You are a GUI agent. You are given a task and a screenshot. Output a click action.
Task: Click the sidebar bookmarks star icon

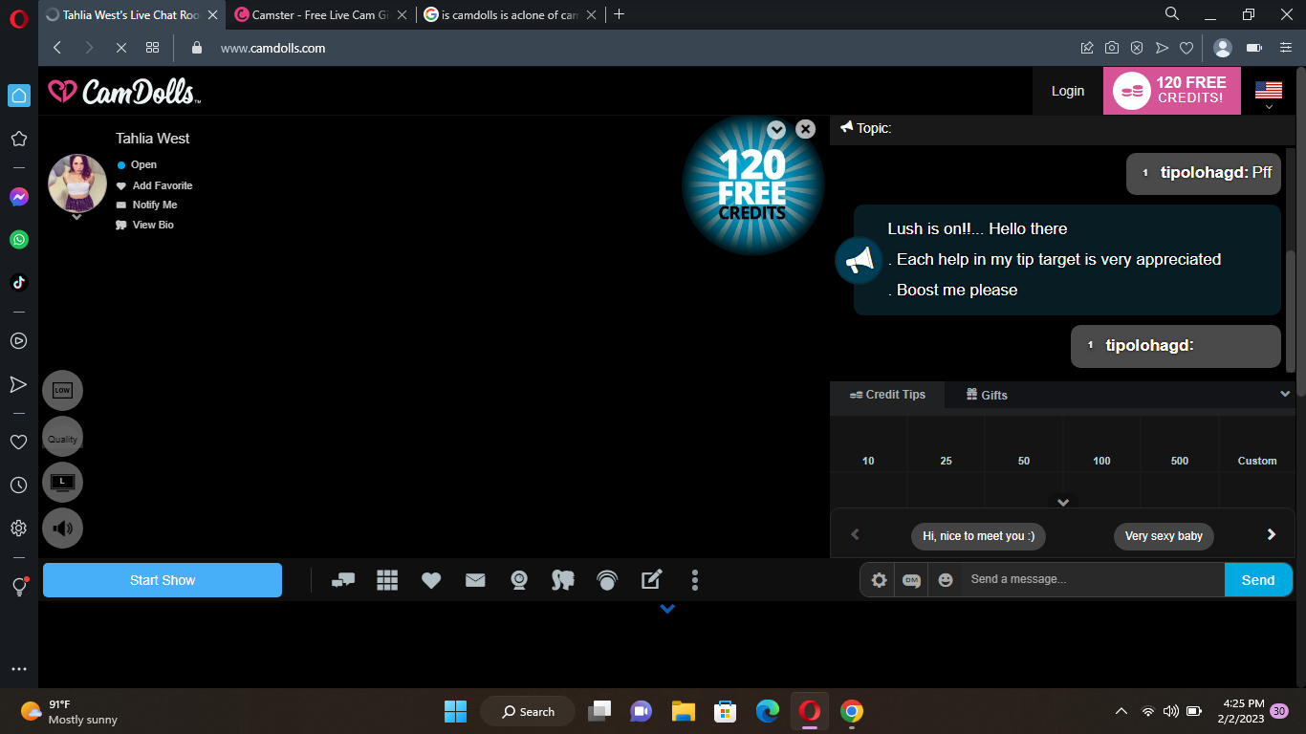pyautogui.click(x=18, y=139)
